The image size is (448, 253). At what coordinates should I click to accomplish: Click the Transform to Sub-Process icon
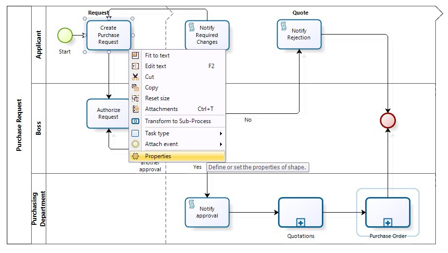point(135,121)
